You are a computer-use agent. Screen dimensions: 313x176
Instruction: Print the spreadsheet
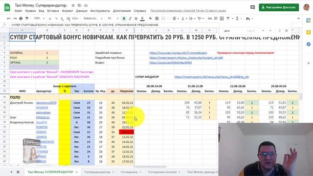click(21, 19)
